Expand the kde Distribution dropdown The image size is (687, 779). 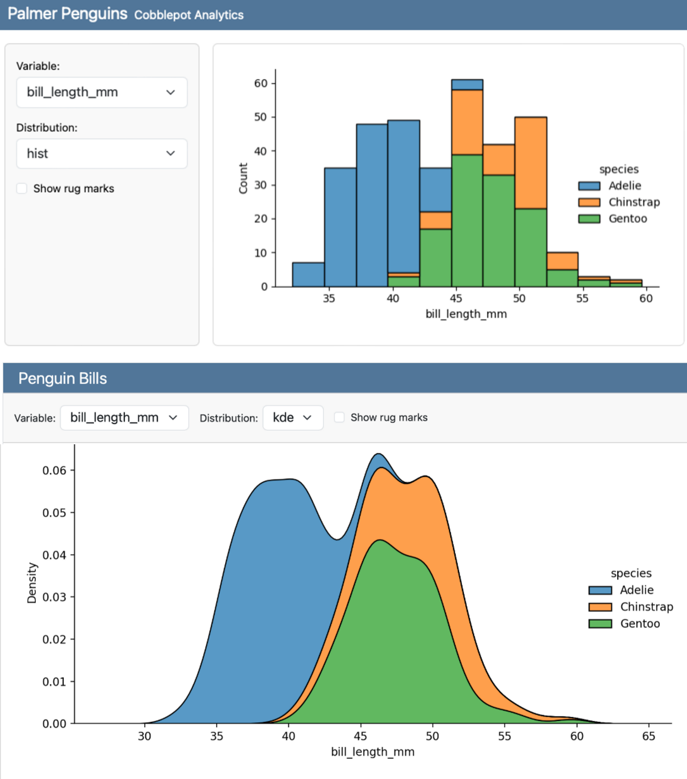292,417
